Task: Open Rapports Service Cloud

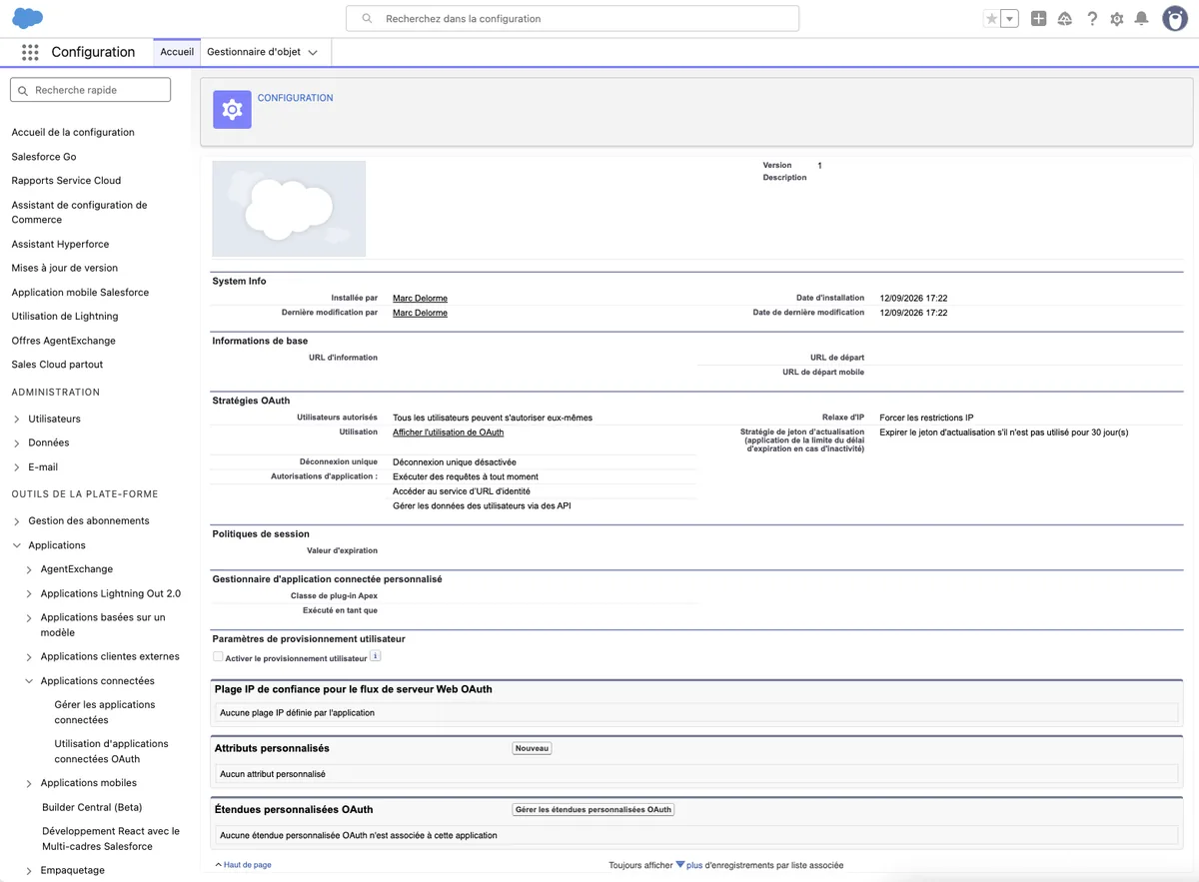Action: [66, 181]
